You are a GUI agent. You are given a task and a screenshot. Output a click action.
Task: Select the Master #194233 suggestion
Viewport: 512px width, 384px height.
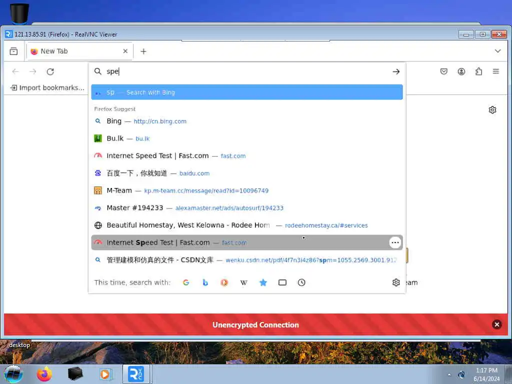(247, 207)
